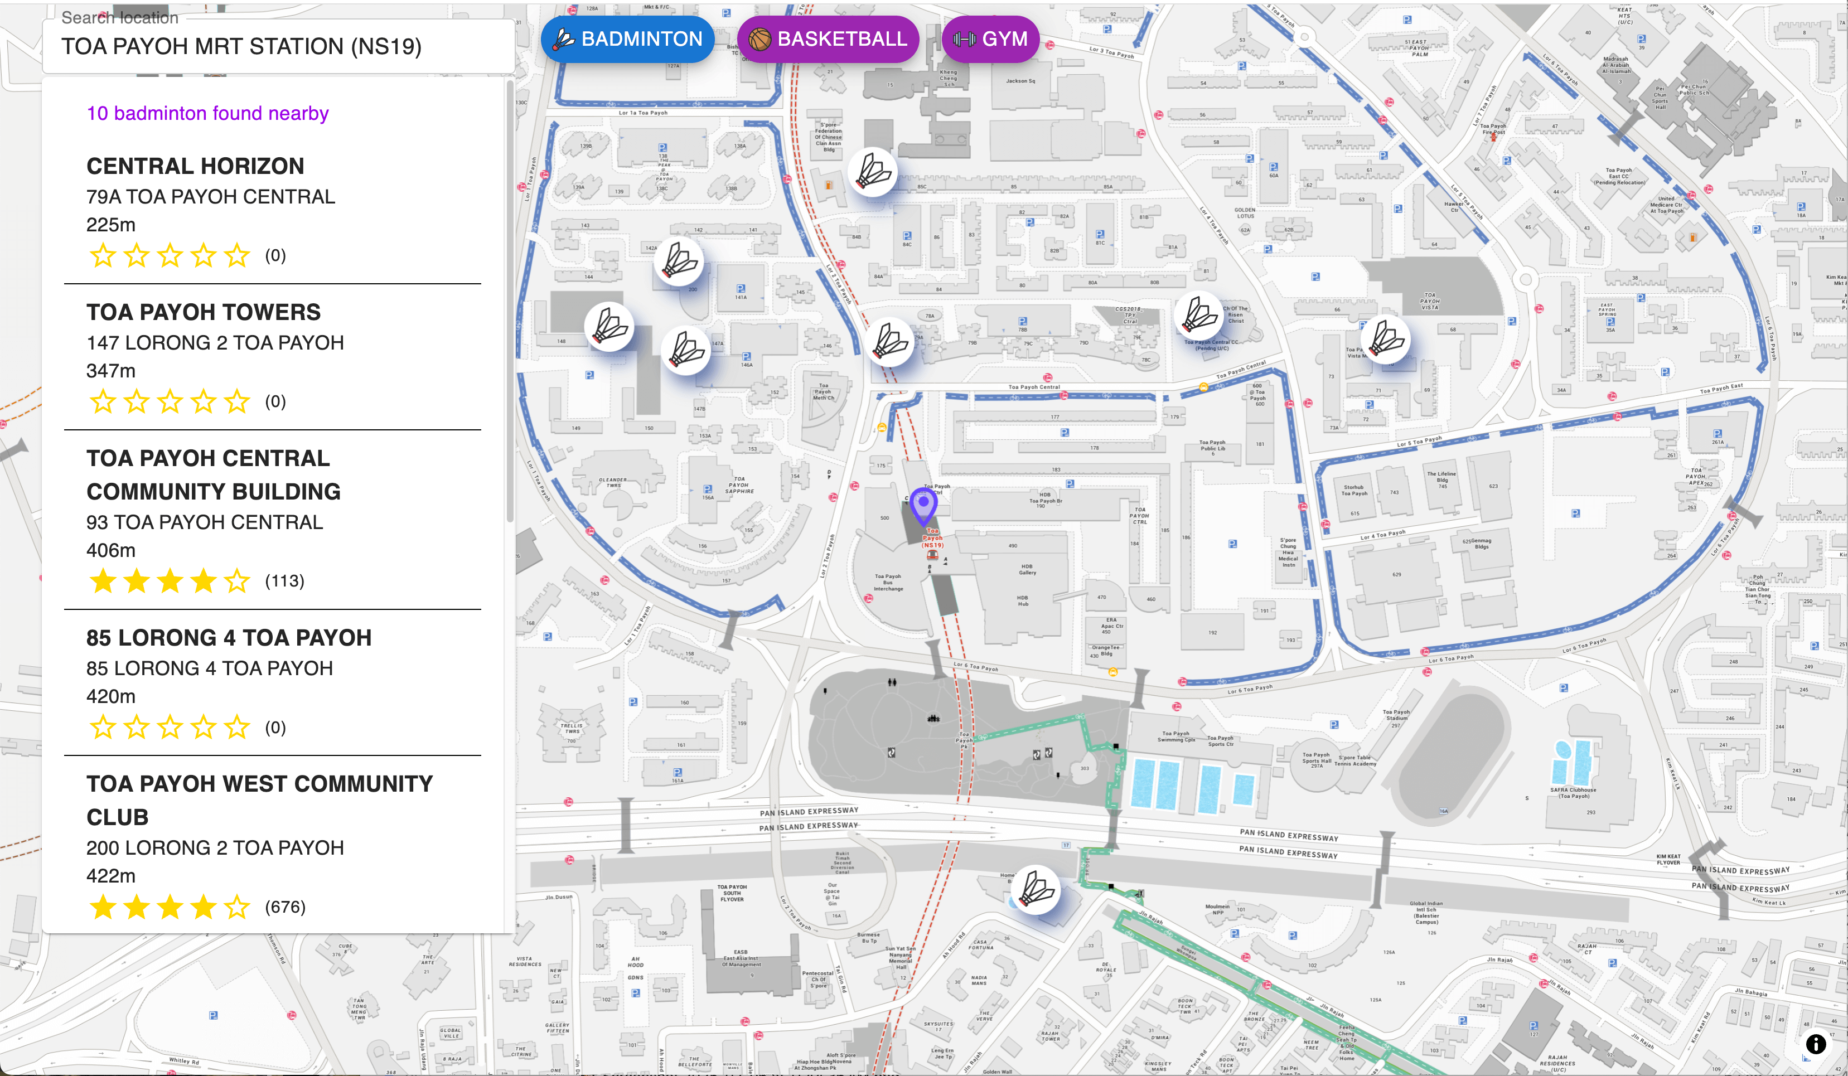1848x1076 pixels.
Task: Click shuttlecock marker near Toa Payoh Vista Market
Action: [x=1386, y=340]
